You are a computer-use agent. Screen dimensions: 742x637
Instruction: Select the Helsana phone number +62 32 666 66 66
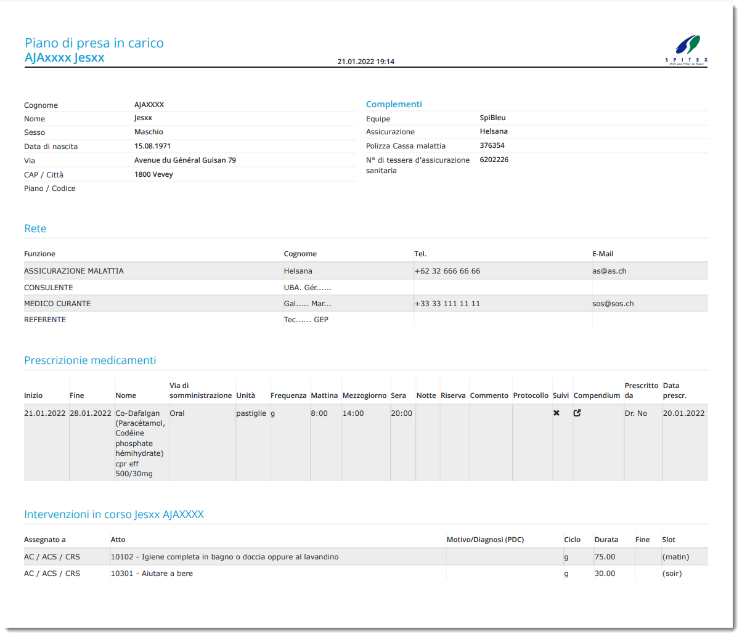click(x=447, y=271)
